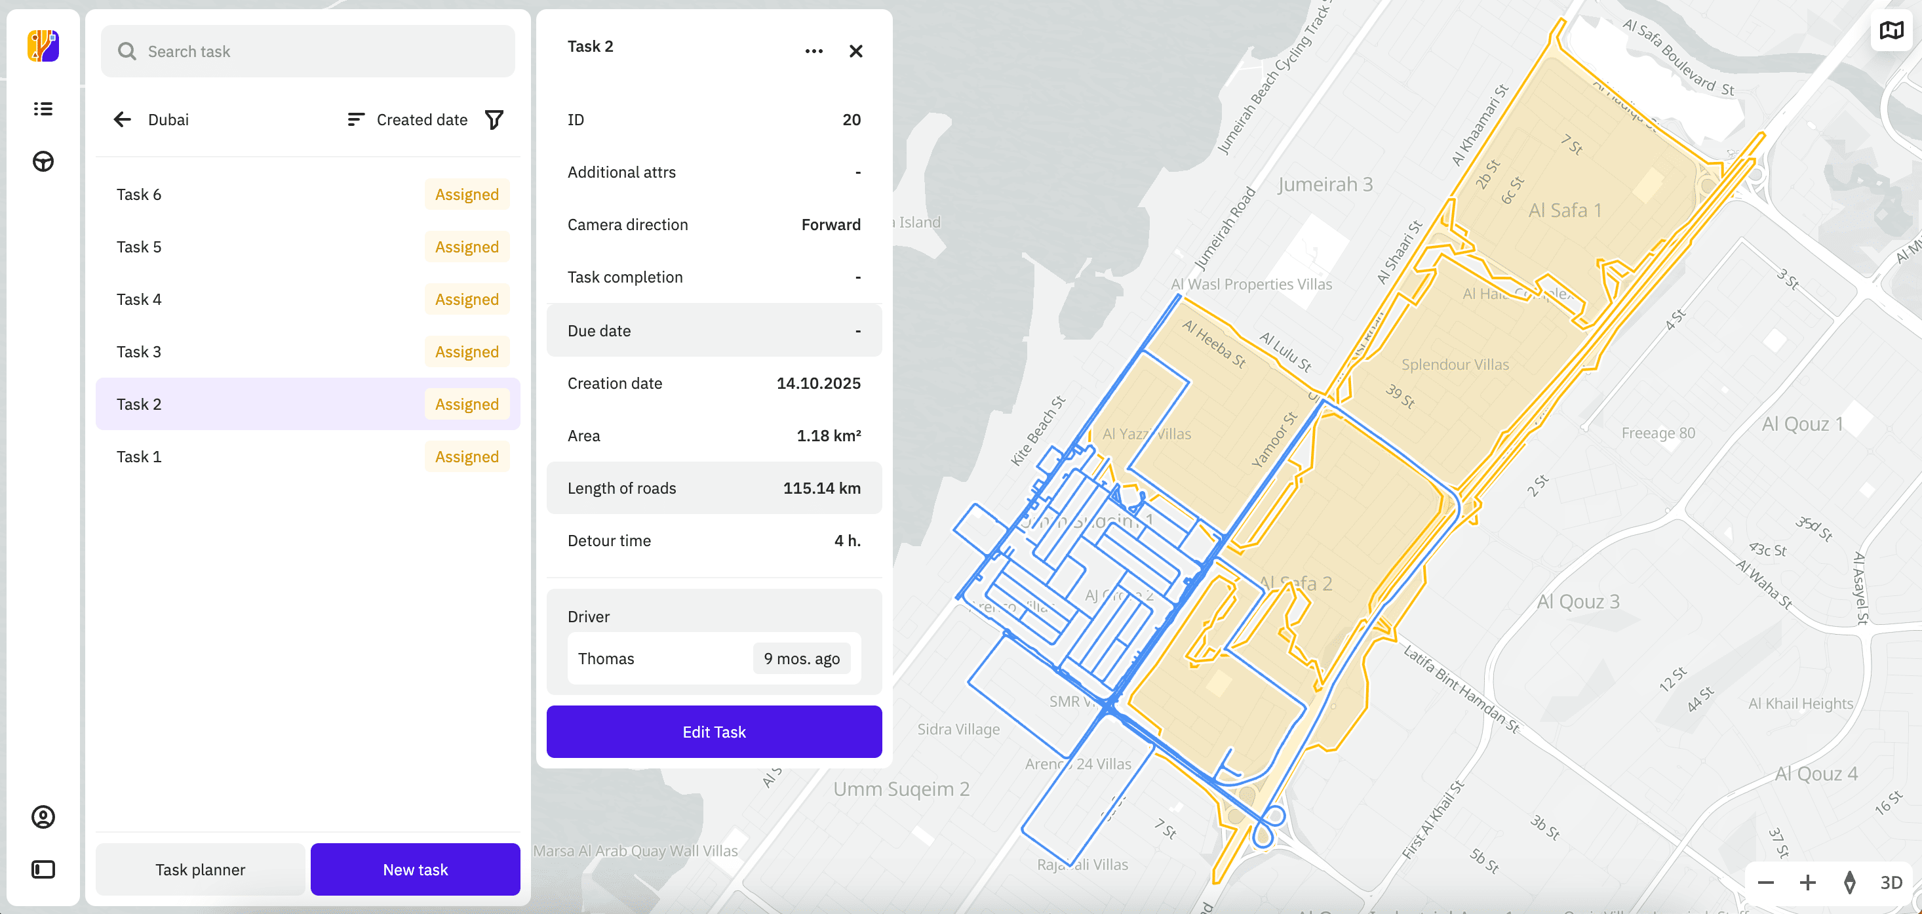Click the filter funnel icon
The width and height of the screenshot is (1922, 914).
pos(494,120)
